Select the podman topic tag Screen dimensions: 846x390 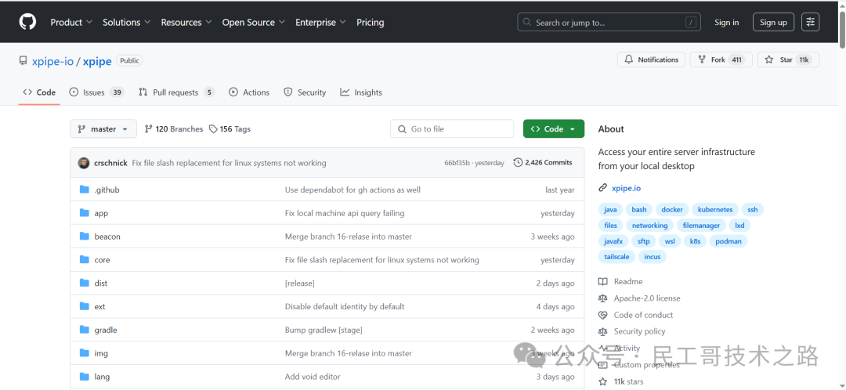(728, 241)
